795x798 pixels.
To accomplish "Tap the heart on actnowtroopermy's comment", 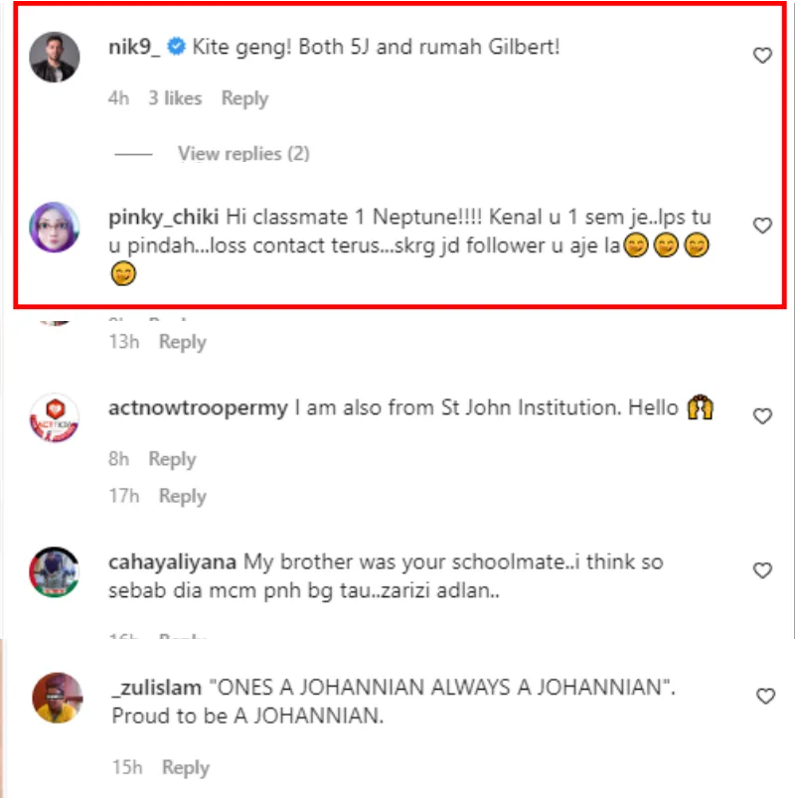I will (762, 416).
